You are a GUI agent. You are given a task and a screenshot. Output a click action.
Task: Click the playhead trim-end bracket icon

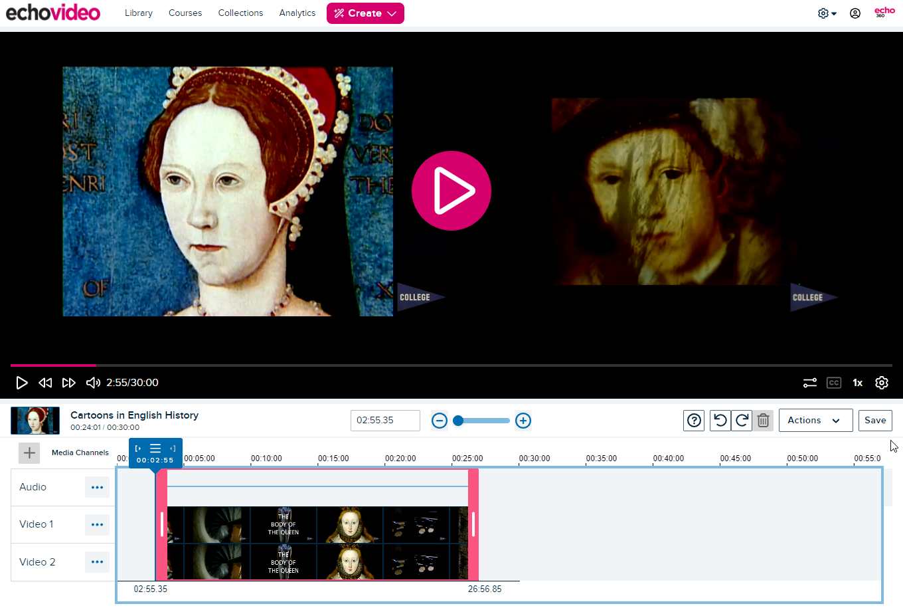tap(173, 449)
